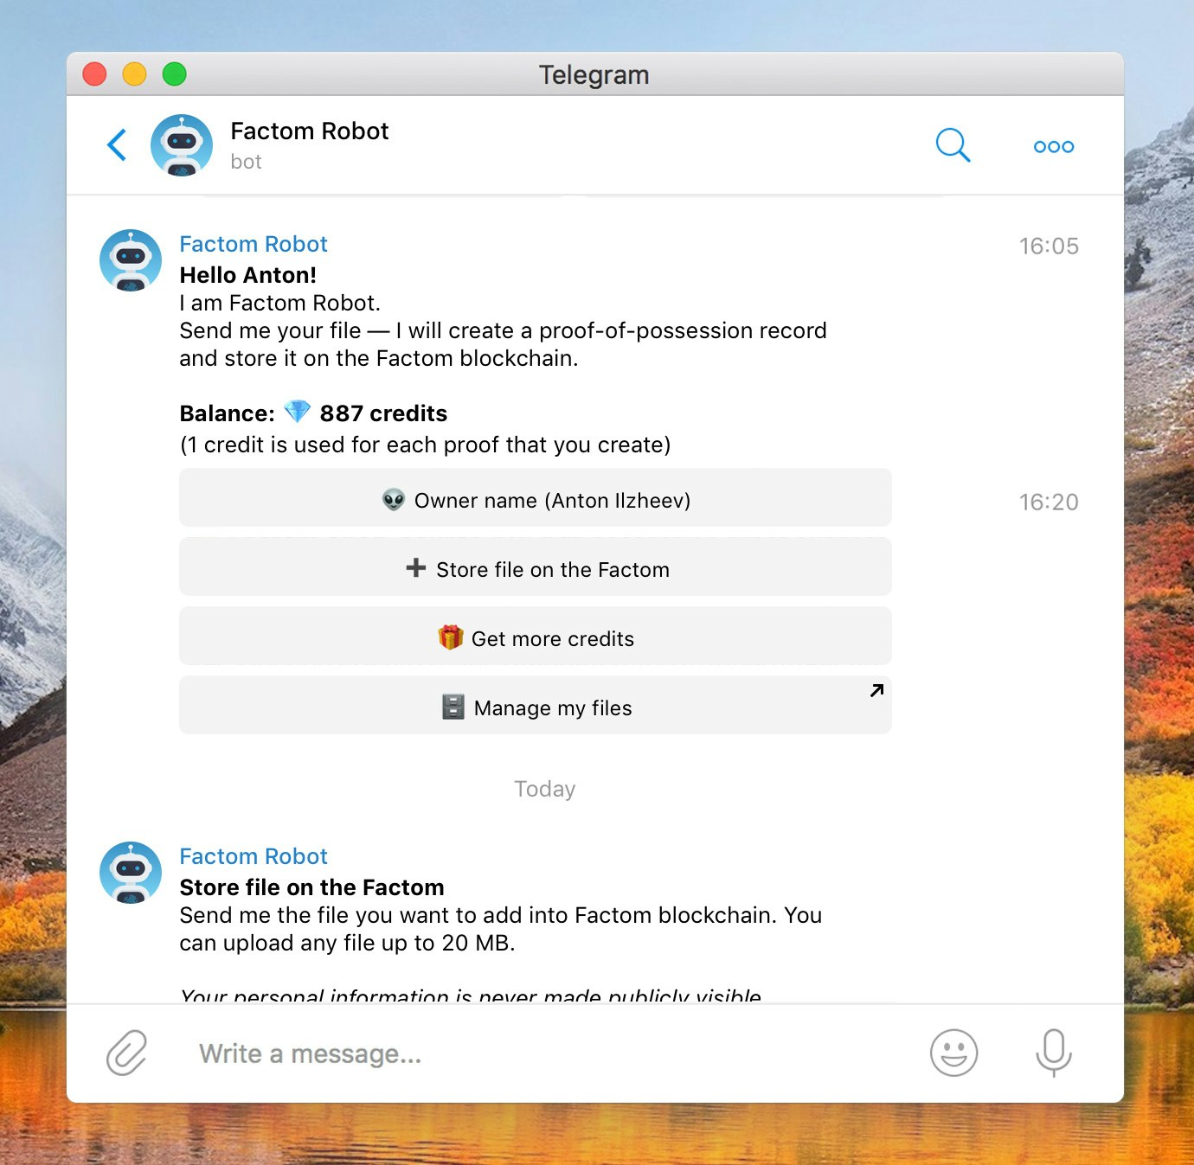Click the Get more credits button
The image size is (1194, 1165).
[x=536, y=637]
